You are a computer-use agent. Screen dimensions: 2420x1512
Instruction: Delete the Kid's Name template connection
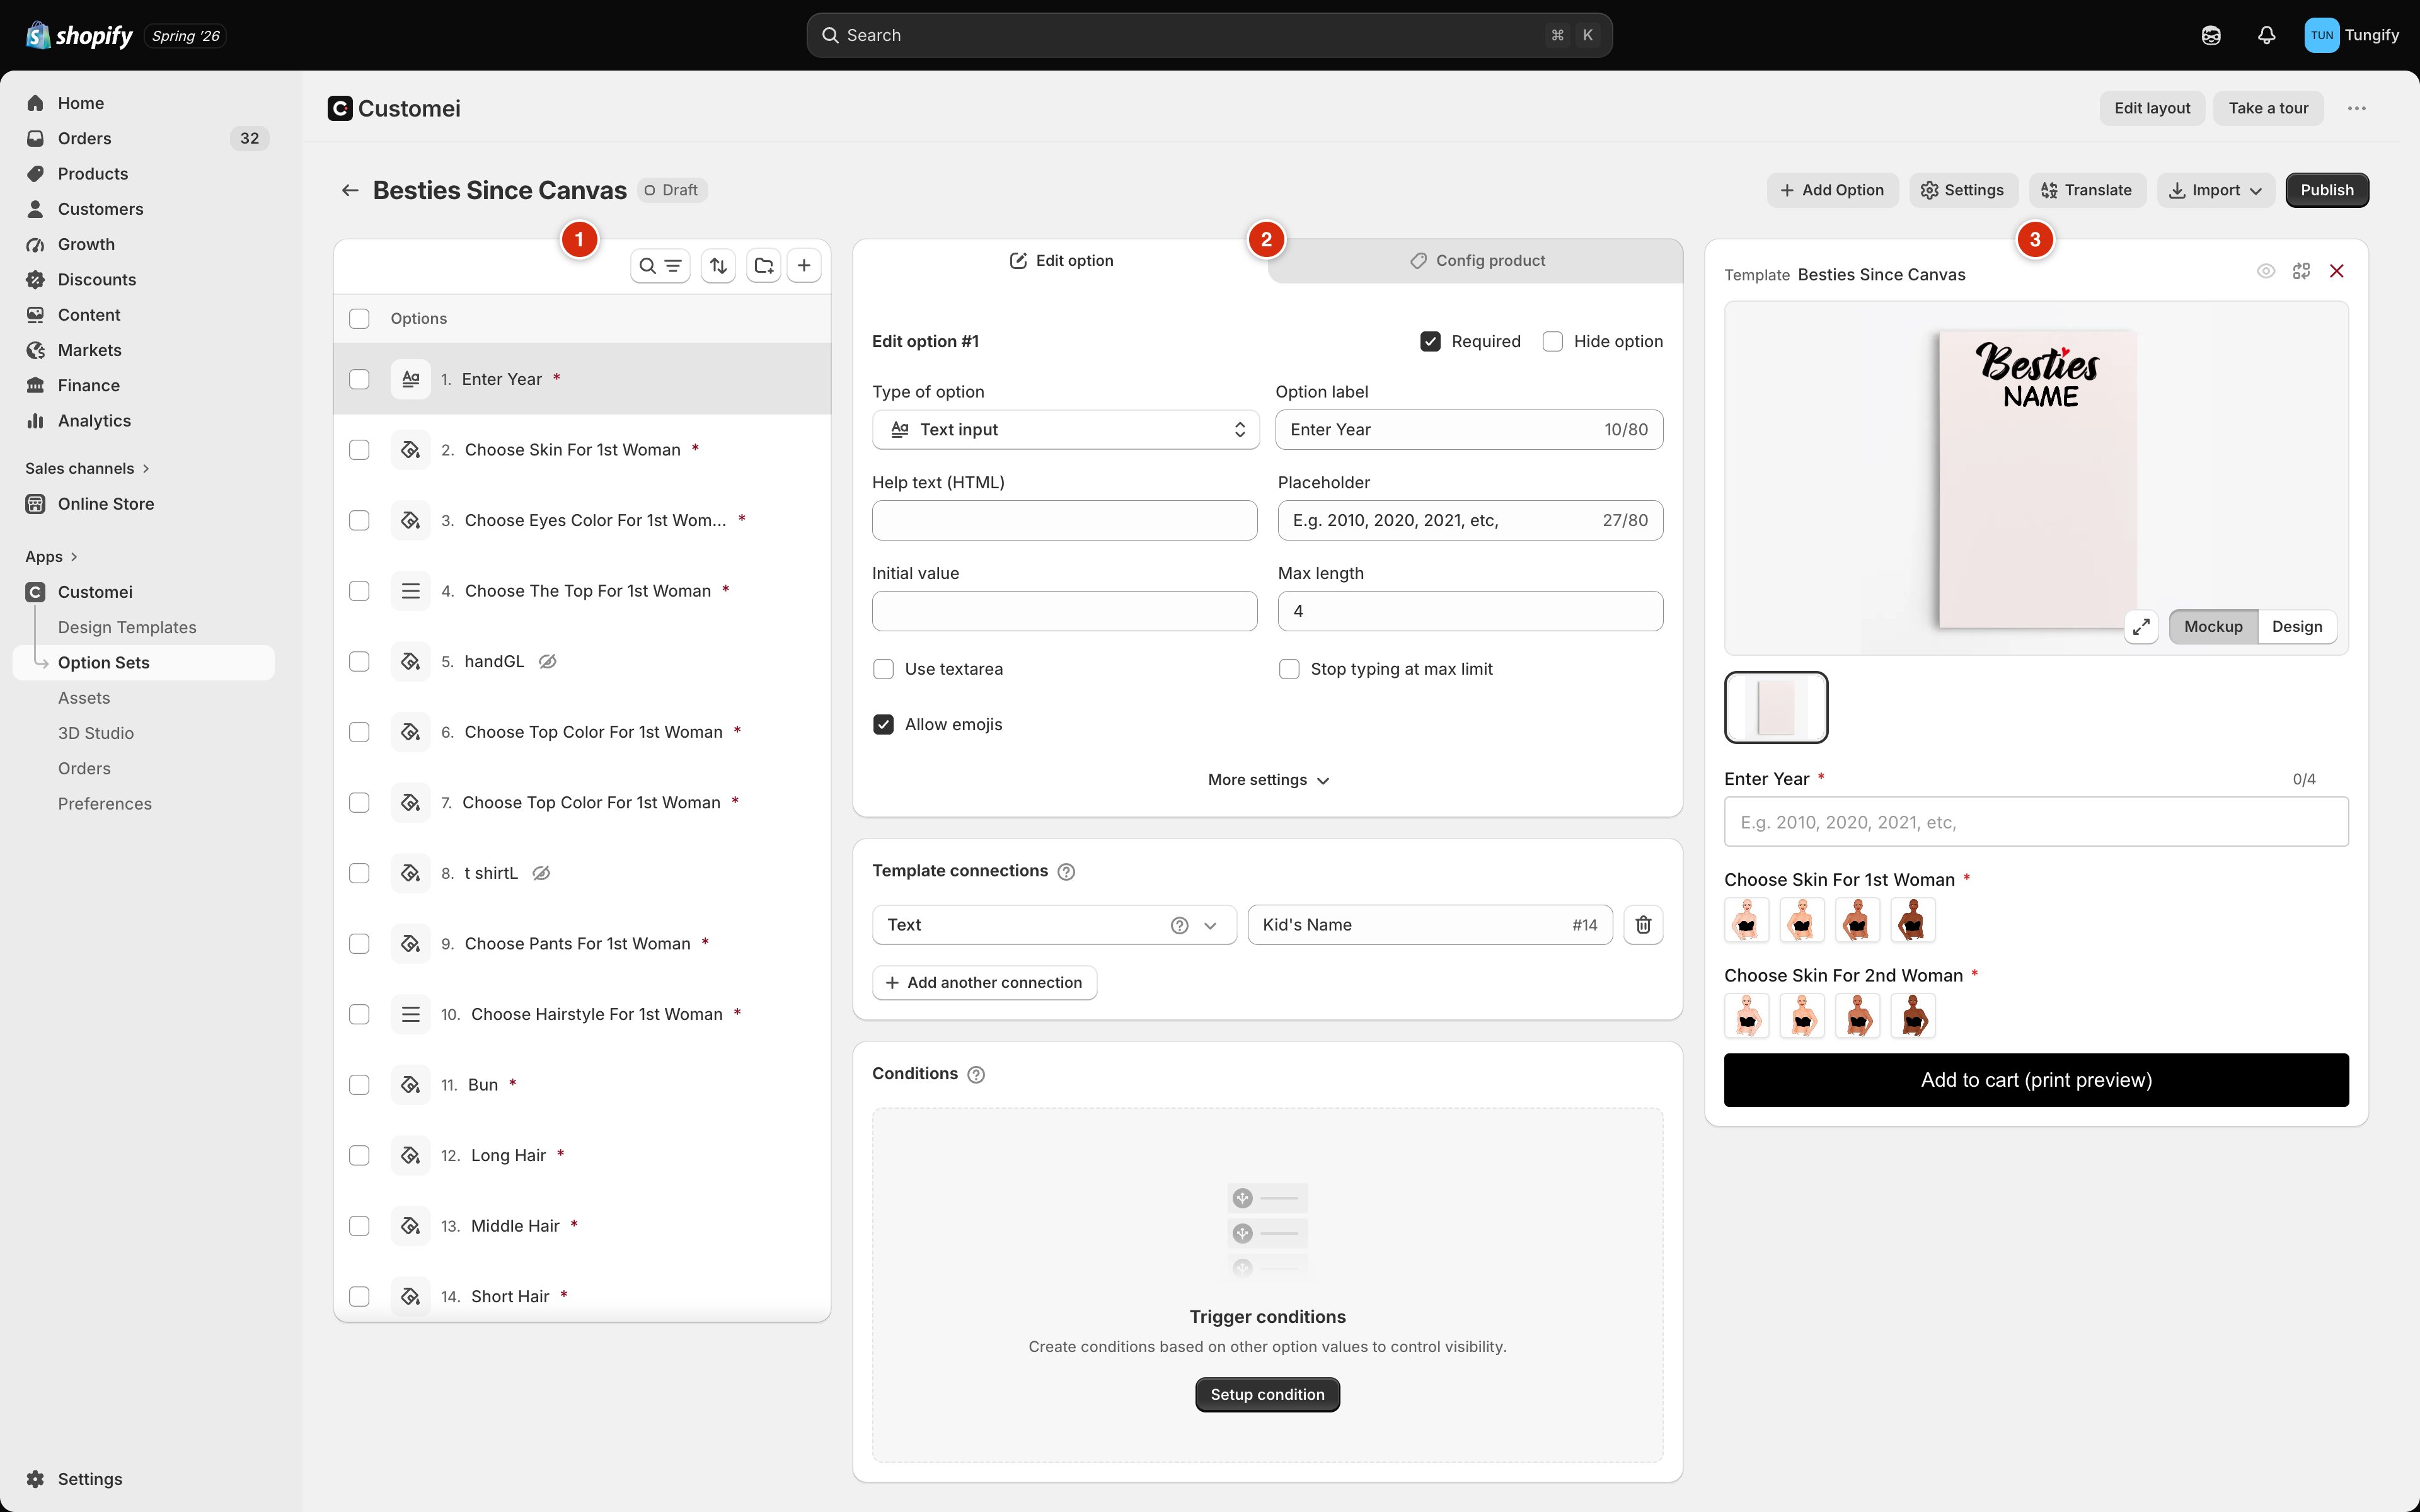tap(1643, 925)
